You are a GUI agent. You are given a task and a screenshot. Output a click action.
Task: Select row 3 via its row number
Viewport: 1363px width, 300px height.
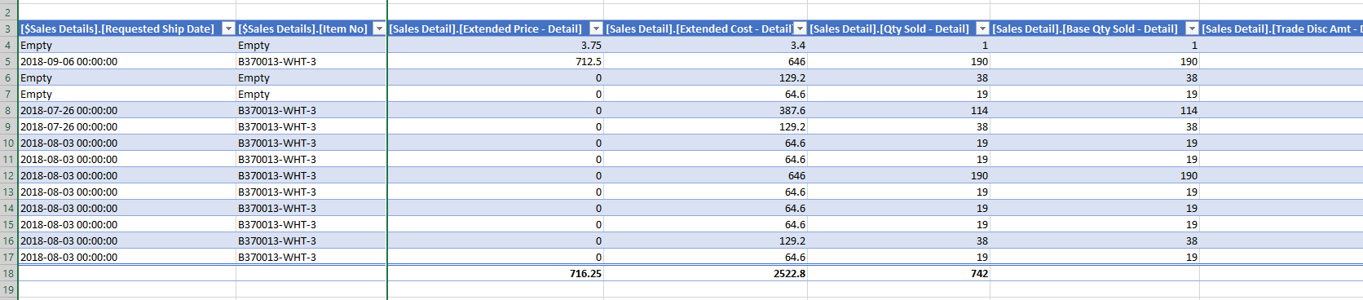[8, 29]
